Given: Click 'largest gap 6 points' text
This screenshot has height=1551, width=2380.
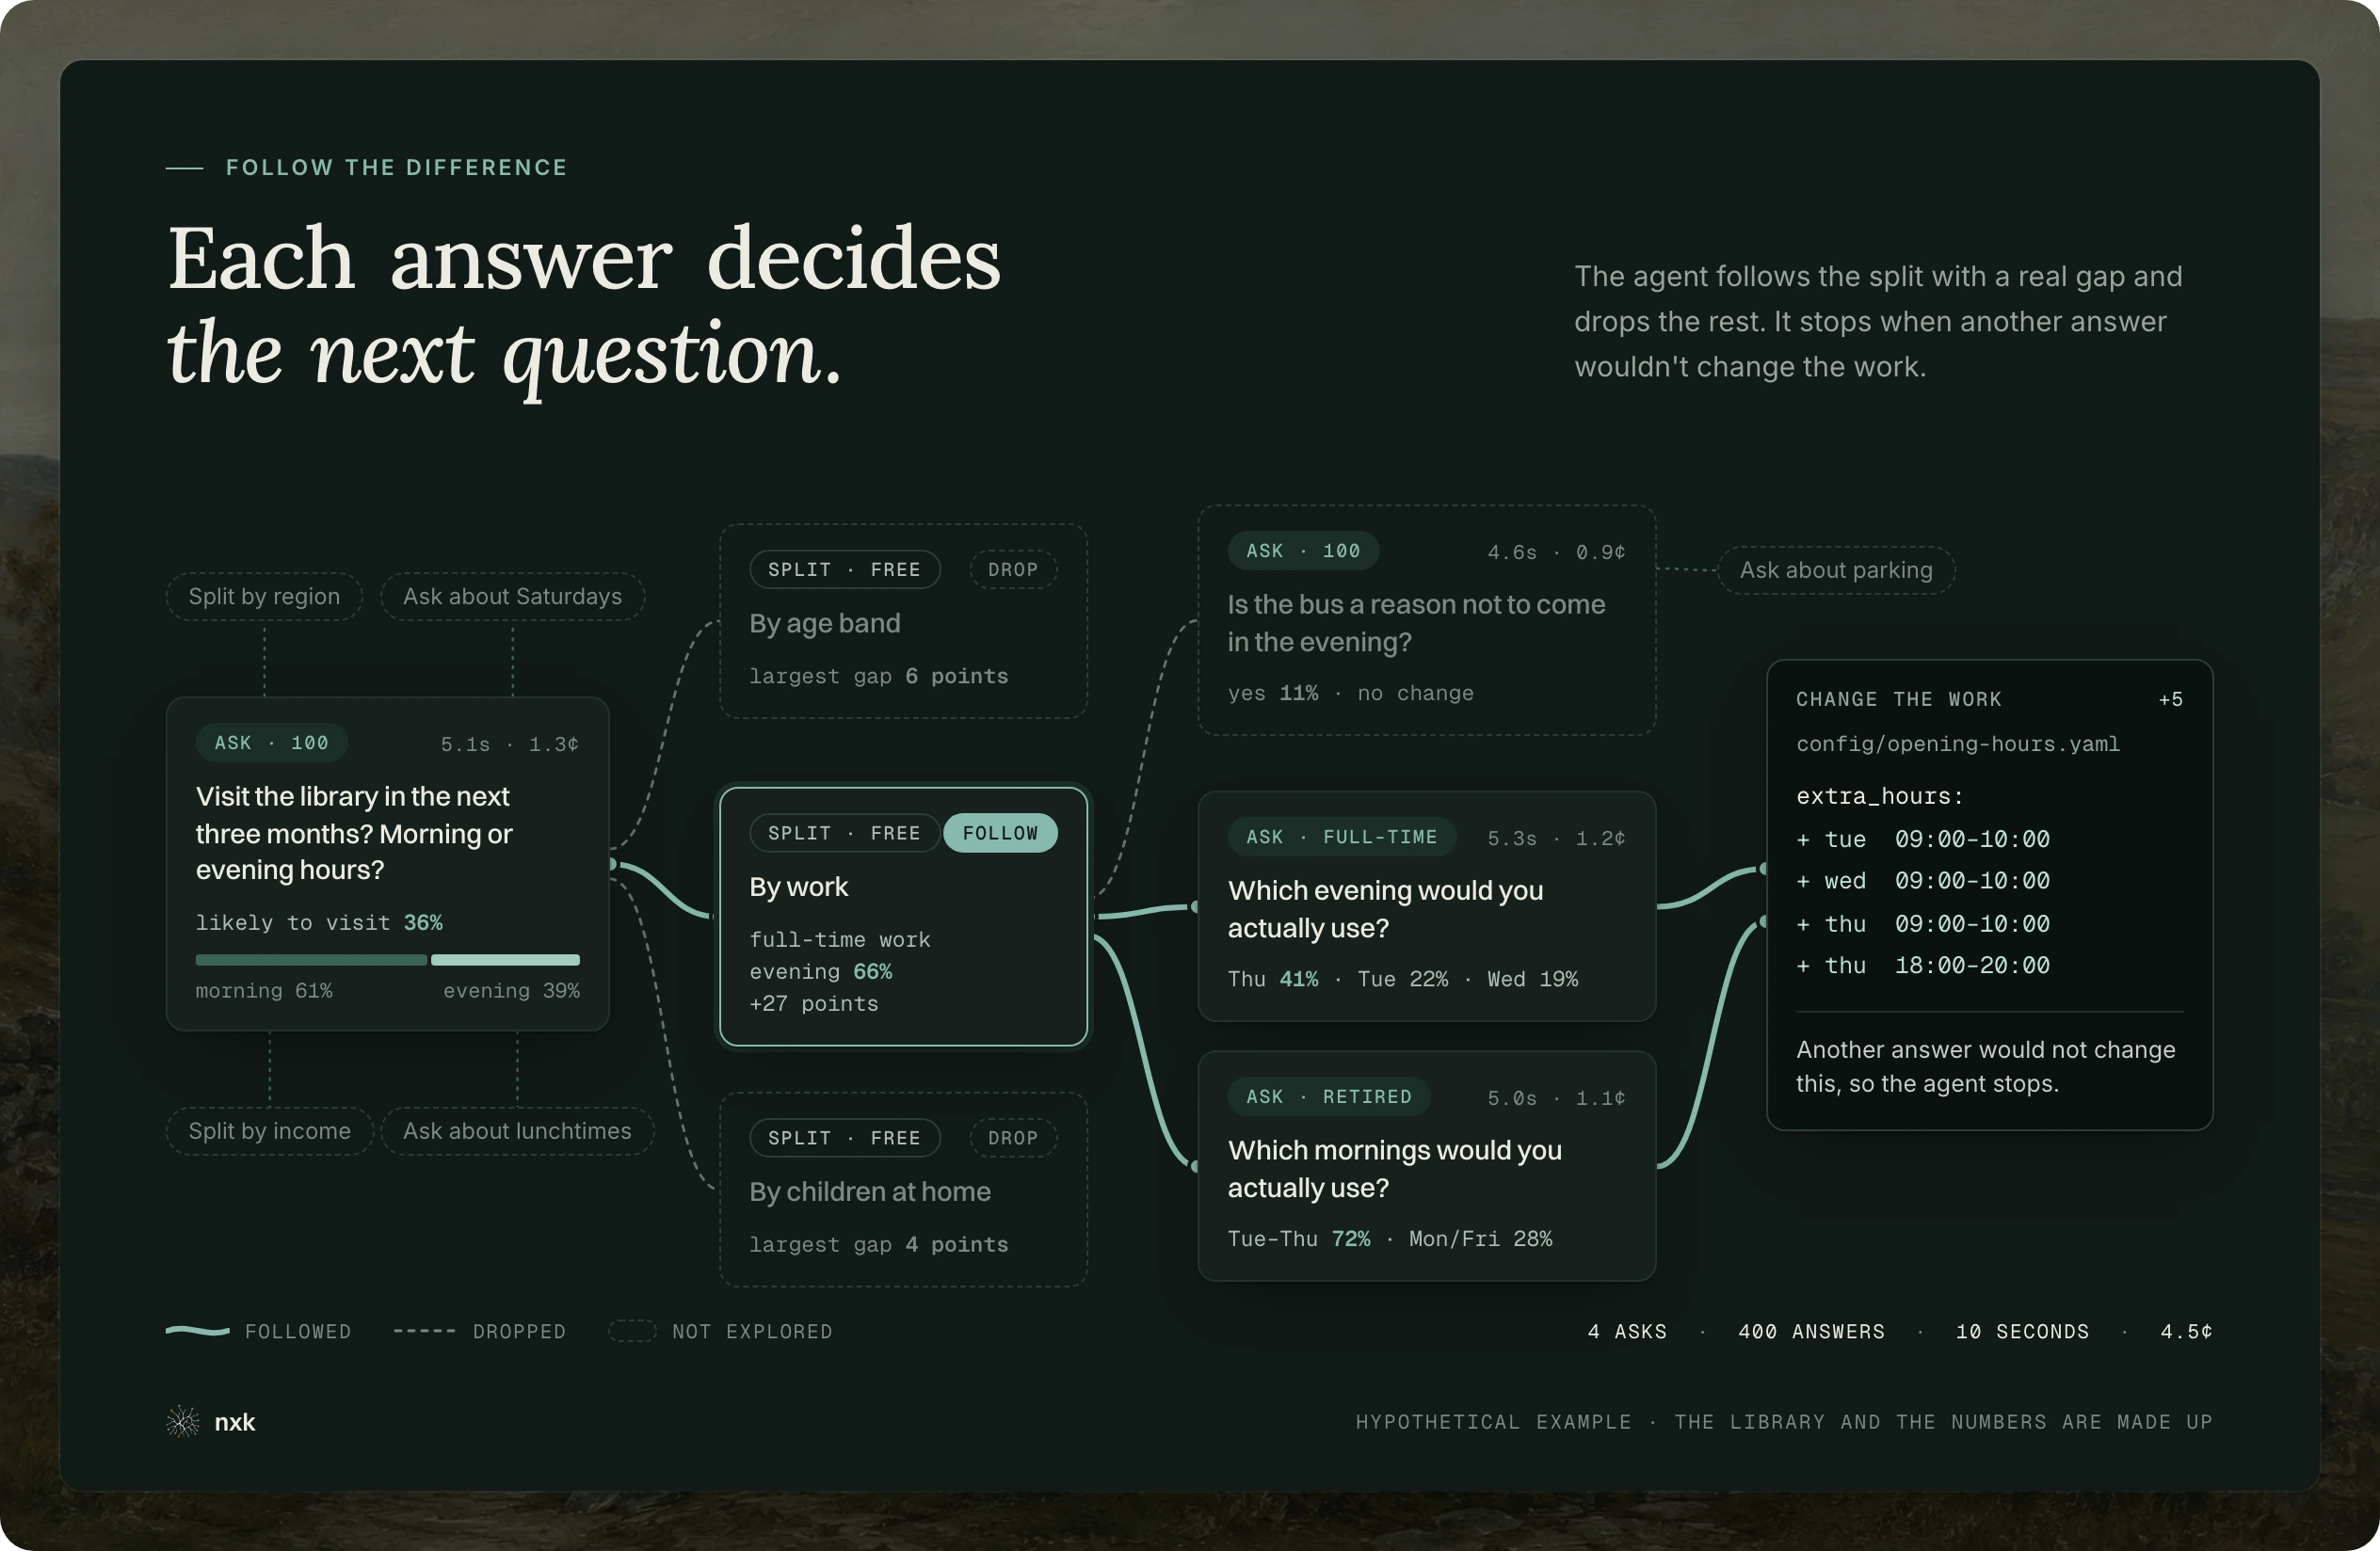Looking at the screenshot, I should click(879, 677).
